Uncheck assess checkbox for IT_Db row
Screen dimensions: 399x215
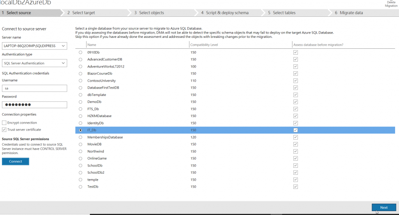tap(295, 130)
